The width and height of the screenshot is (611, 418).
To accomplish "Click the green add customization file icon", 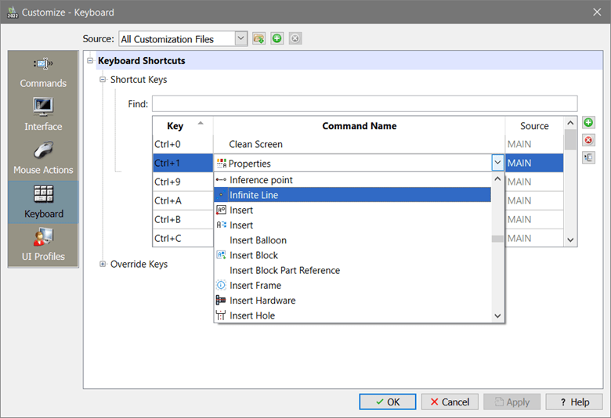I will pos(277,38).
